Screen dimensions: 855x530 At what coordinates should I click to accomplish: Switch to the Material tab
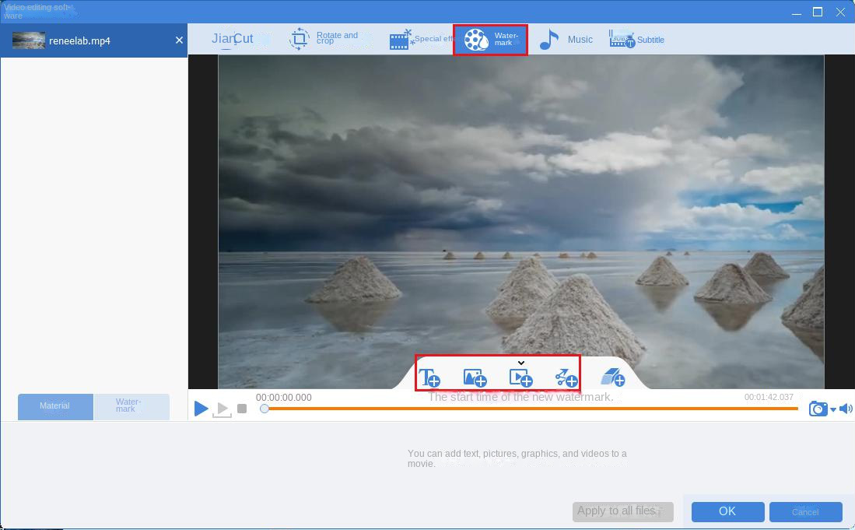tap(55, 406)
